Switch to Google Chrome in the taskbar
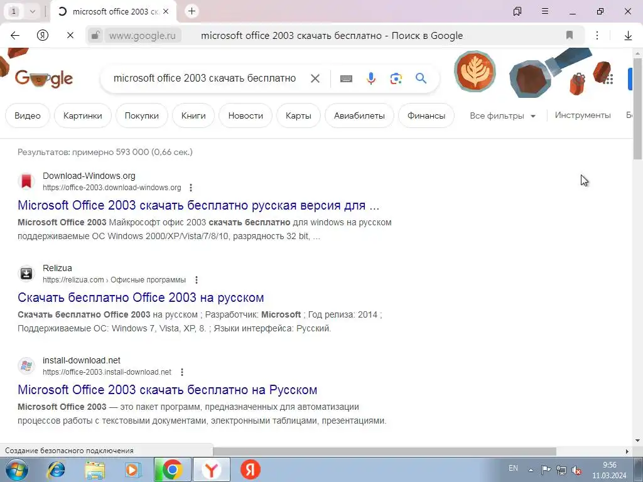 tap(172, 469)
